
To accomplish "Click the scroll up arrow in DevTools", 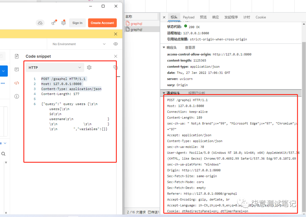I will (x=304, y=24).
